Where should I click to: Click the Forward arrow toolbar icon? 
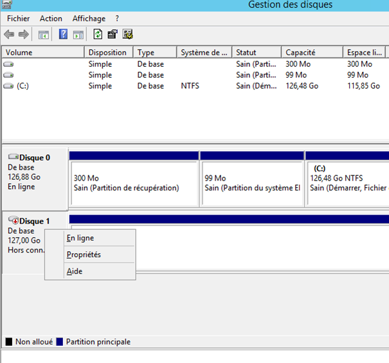tap(24, 35)
